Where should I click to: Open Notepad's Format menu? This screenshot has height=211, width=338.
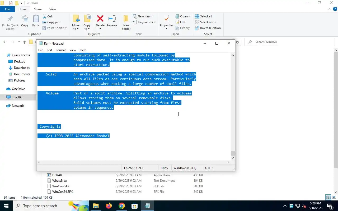[x=61, y=50]
